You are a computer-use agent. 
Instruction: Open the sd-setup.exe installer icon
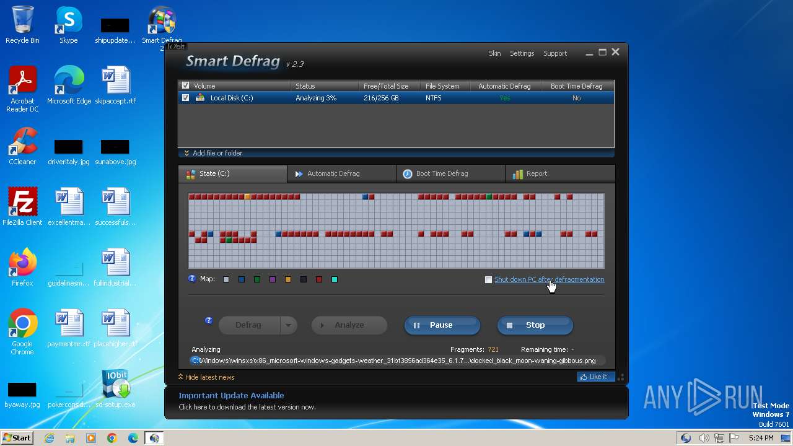tap(115, 389)
